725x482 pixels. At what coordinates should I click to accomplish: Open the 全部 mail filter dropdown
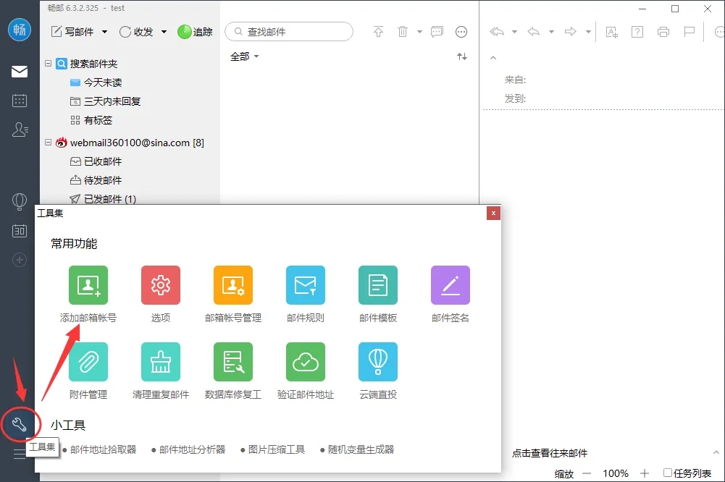pyautogui.click(x=244, y=56)
